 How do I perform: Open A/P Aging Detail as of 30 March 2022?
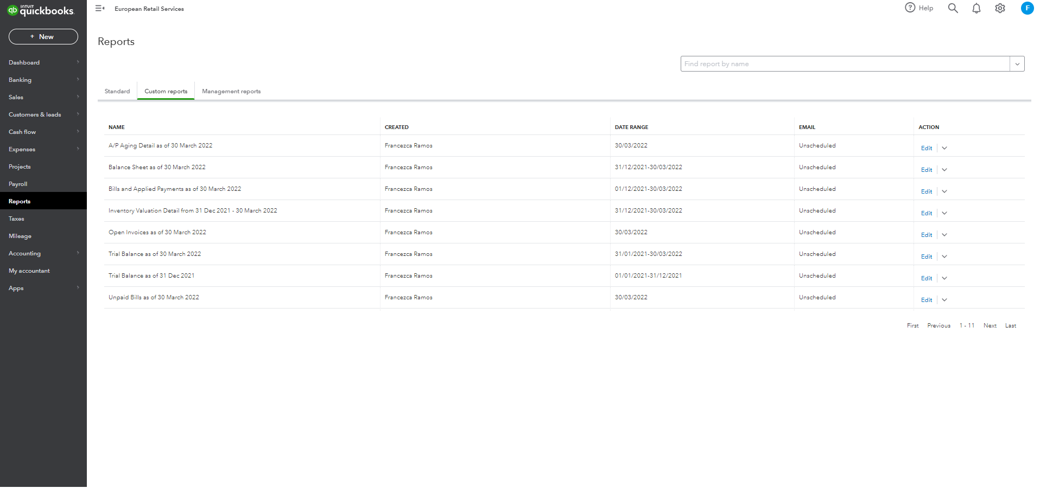point(160,145)
